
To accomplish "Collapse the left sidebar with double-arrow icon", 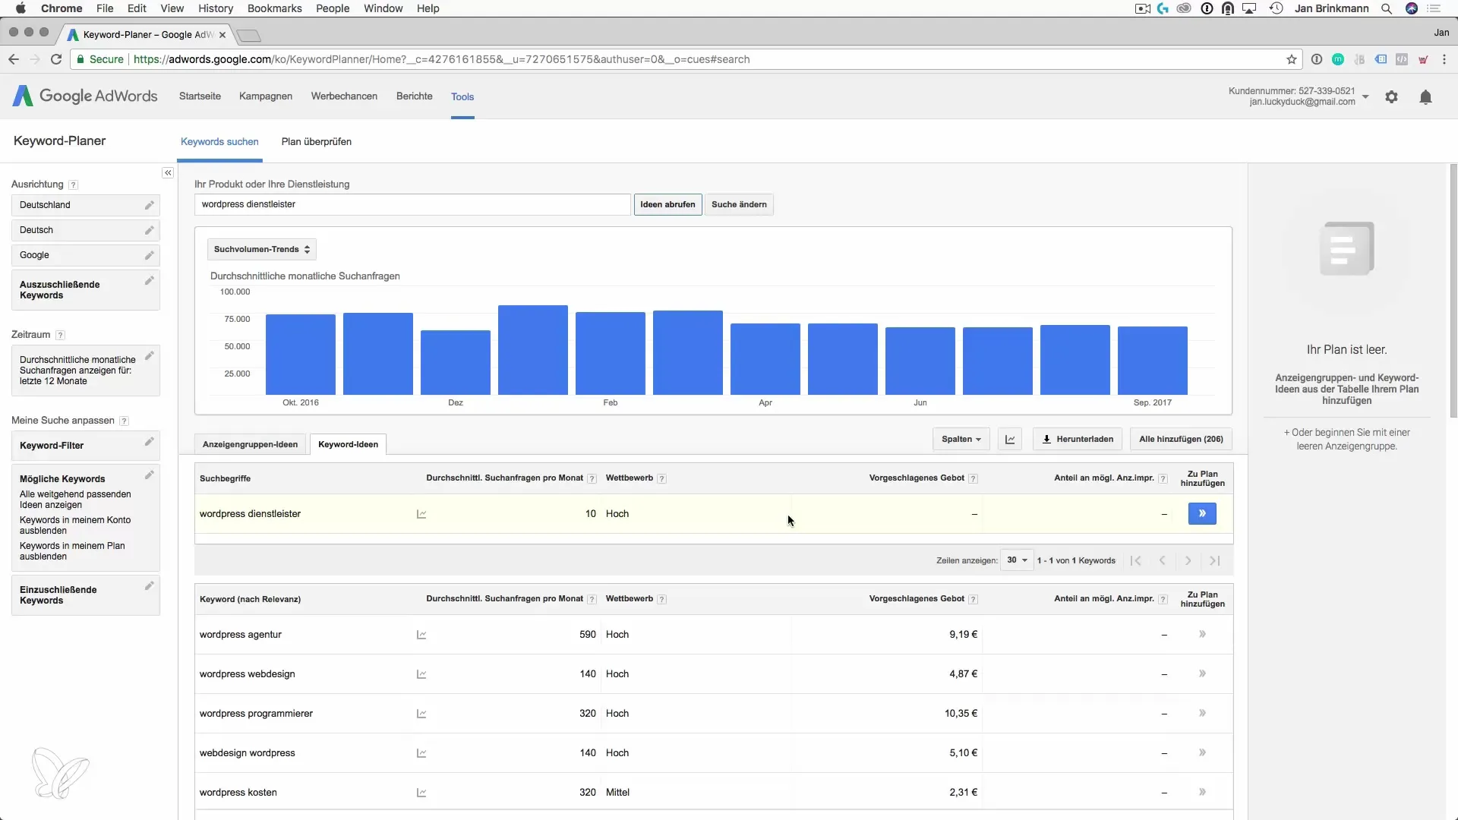I will (168, 173).
